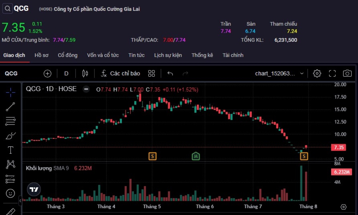Open the Tài chính tab
Image resolution: width=358 pixels, height=215 pixels.
pos(233,55)
